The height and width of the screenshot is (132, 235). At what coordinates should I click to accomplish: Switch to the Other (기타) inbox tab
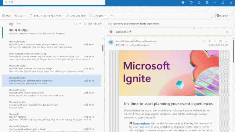(18, 23)
